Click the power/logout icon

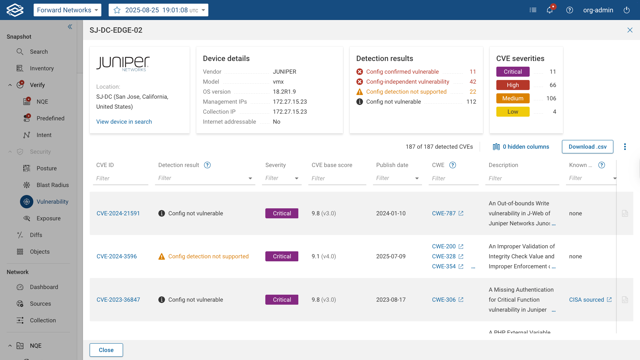(626, 10)
